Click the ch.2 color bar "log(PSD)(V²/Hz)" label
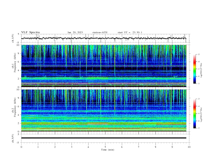Screen dimensions: 213x165 pos(201,115)
